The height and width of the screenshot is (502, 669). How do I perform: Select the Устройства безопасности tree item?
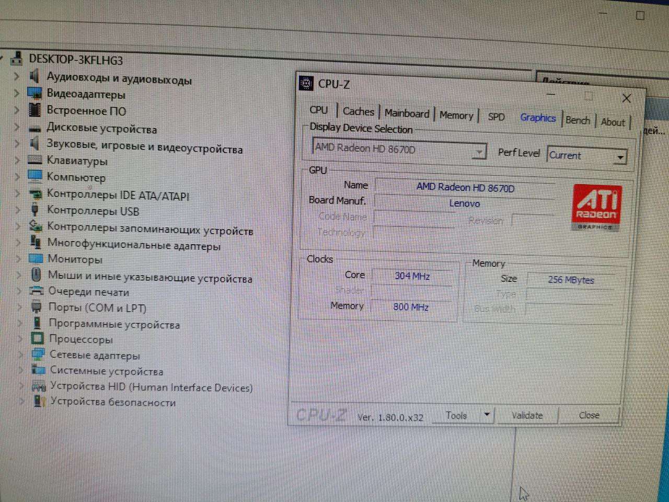(113, 402)
